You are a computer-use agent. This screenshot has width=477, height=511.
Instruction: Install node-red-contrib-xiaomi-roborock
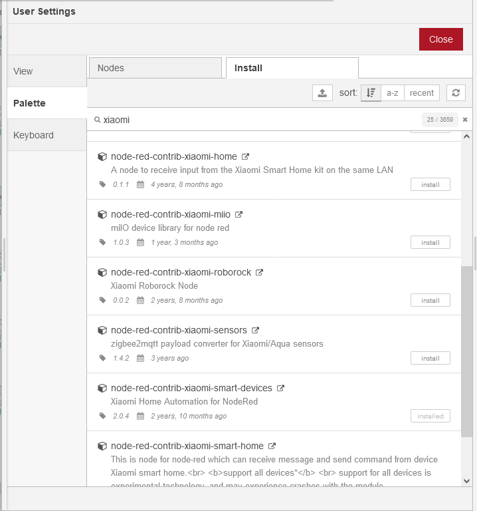pos(430,300)
